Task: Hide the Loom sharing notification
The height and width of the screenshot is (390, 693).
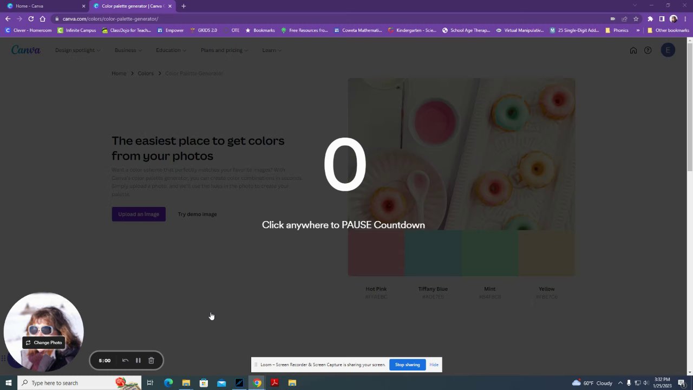Action: click(x=434, y=365)
